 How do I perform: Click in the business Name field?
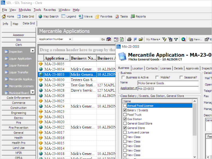click(168, 83)
